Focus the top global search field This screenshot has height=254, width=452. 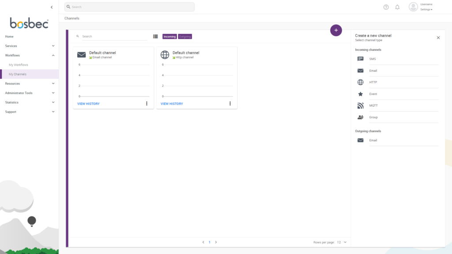(129, 7)
